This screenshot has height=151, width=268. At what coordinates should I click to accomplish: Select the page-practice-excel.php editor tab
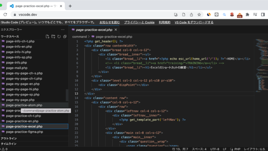point(94,30)
